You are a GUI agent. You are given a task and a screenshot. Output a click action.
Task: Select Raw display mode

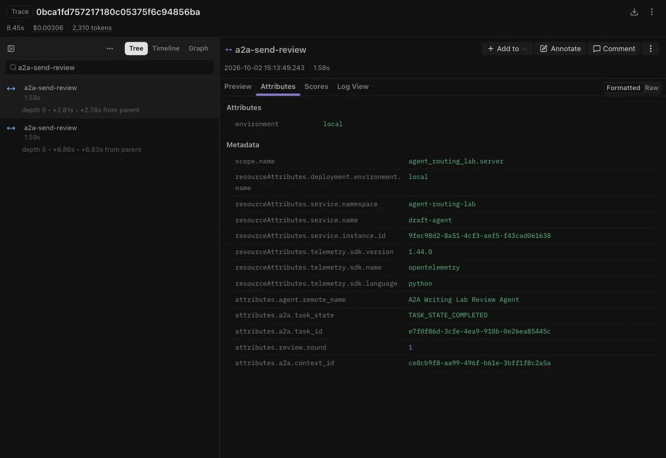click(651, 87)
